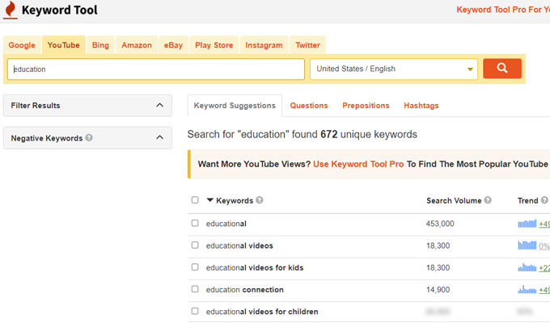Viewport: 550px width, 323px height.
Task: Click +49% trend link for educational
Action: [544, 224]
